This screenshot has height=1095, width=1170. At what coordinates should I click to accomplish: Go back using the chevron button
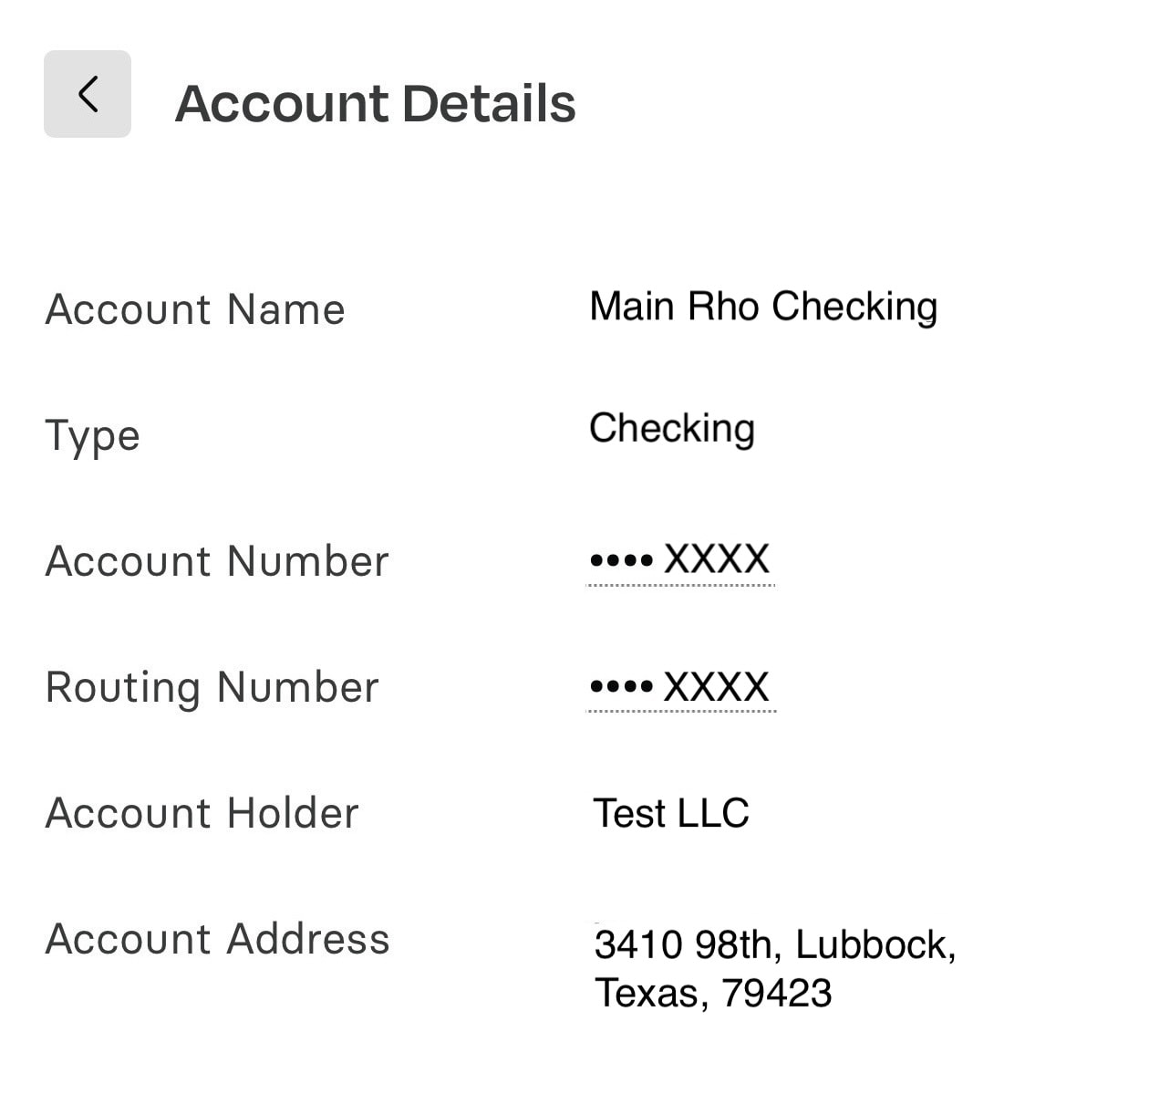pyautogui.click(x=88, y=94)
